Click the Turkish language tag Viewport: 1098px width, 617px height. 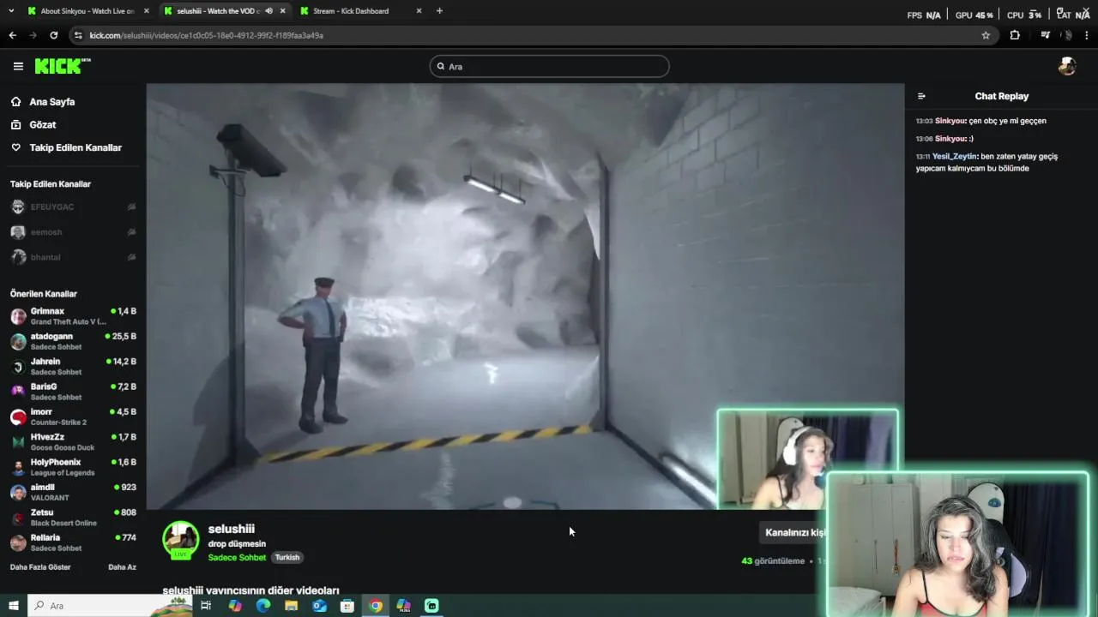point(287,557)
